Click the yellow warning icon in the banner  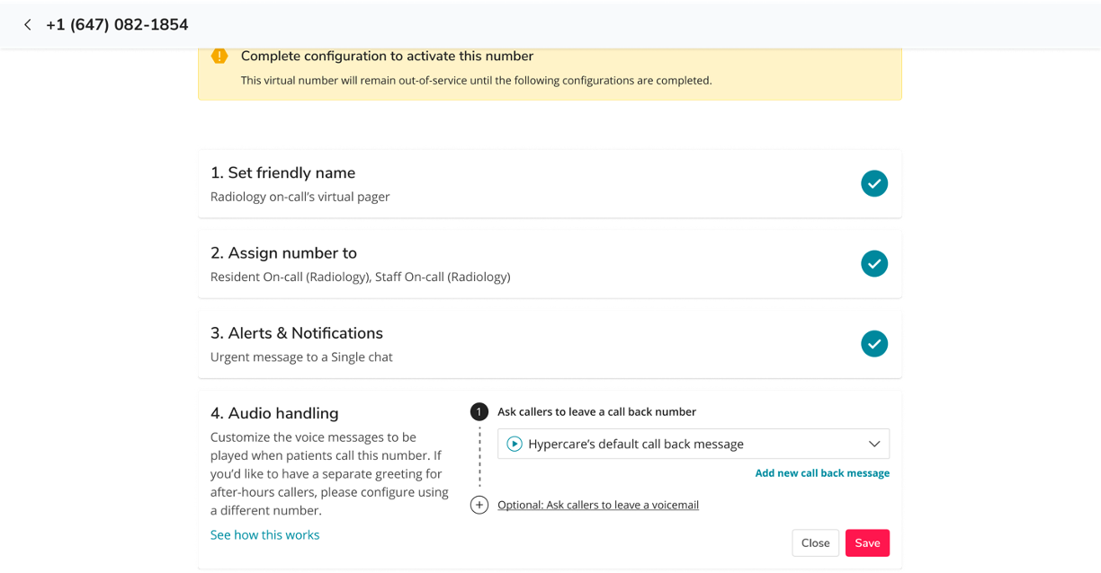pyautogui.click(x=219, y=56)
